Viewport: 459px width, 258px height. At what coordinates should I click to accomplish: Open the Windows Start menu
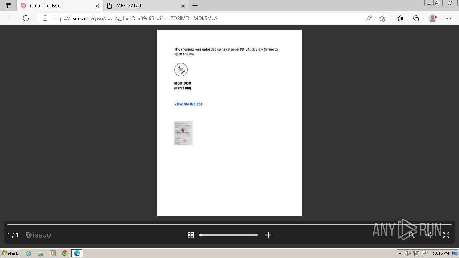click(10, 253)
